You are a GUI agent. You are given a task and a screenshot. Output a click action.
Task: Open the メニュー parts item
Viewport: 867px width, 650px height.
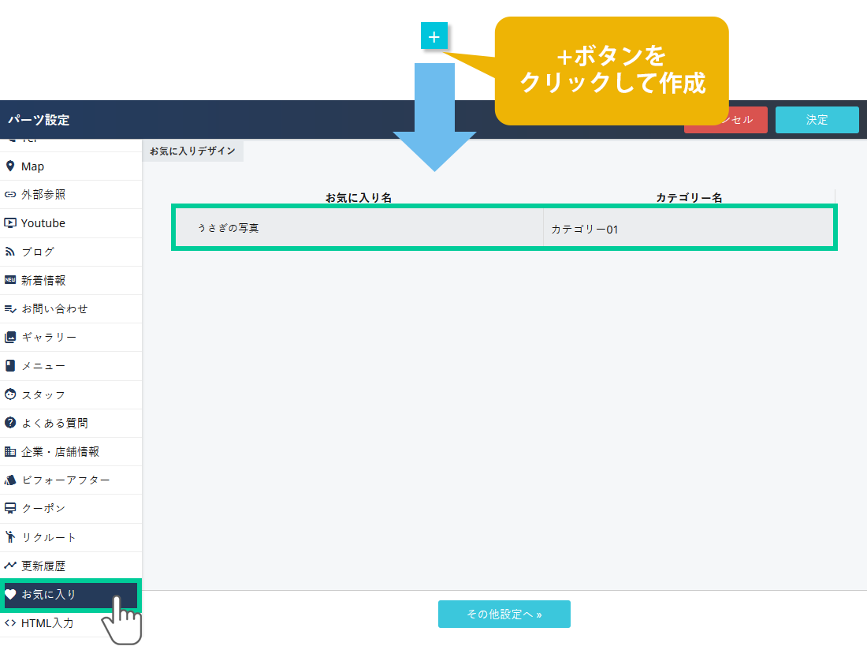43,366
